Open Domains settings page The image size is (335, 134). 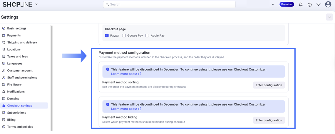(x=13, y=99)
